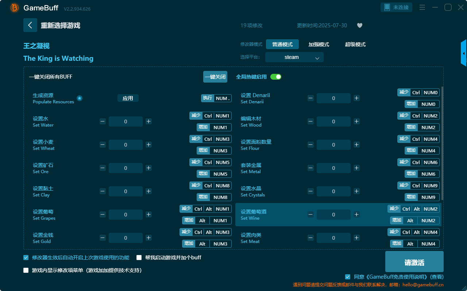Click the star icon beside Populate Resources
The height and width of the screenshot is (291, 467).
point(80,98)
